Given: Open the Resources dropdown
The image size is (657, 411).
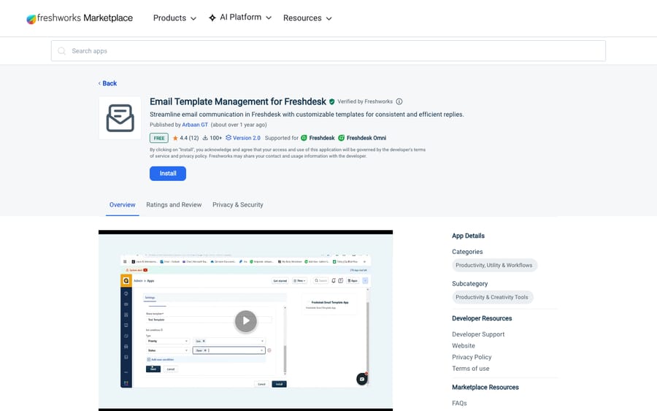Looking at the screenshot, I should 307,18.
